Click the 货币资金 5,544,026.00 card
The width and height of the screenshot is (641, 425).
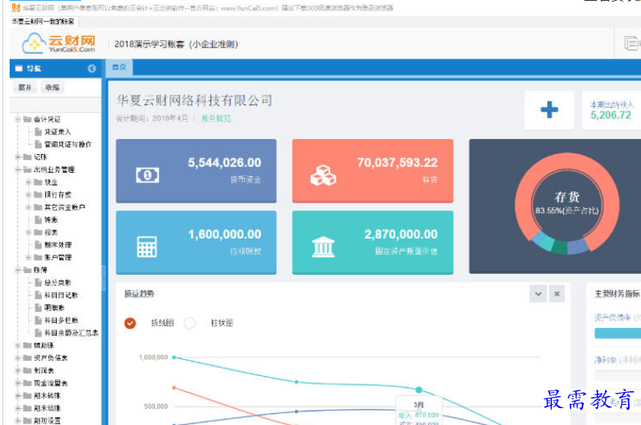[196, 171]
